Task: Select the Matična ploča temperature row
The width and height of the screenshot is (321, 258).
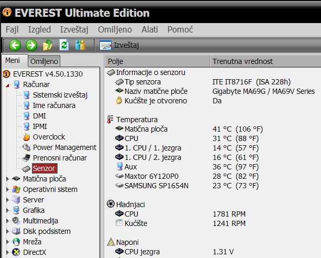Action: tap(189, 129)
